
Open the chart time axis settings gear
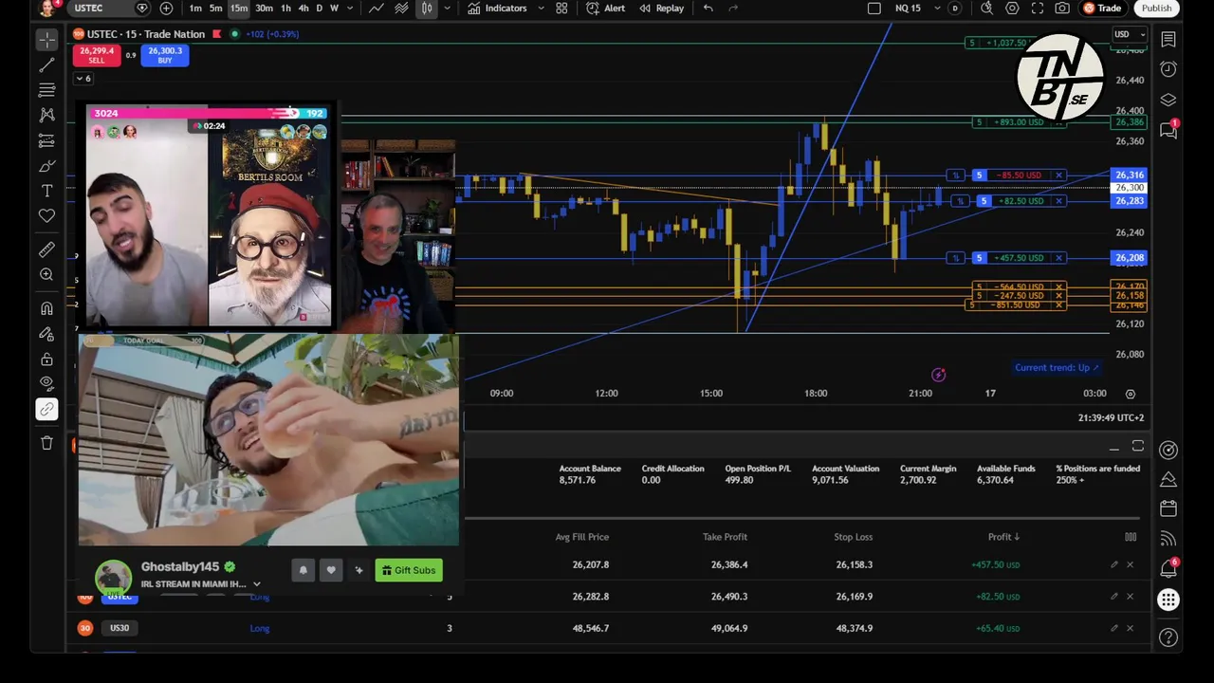[1130, 394]
